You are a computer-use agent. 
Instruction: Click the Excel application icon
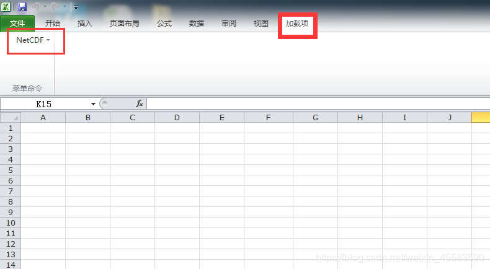click(6, 7)
